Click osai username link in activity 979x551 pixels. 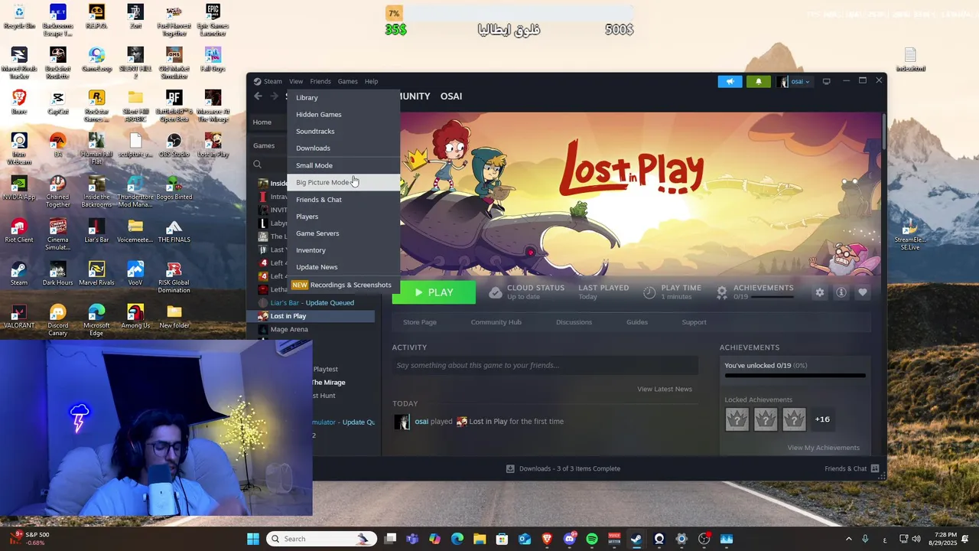click(421, 422)
